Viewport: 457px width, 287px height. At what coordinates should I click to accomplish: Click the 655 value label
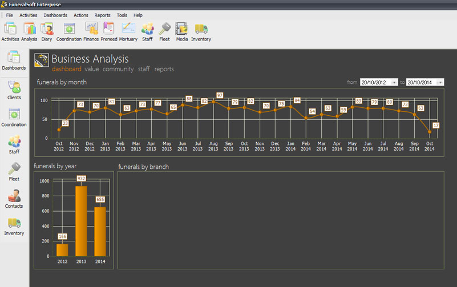[x=100, y=199]
